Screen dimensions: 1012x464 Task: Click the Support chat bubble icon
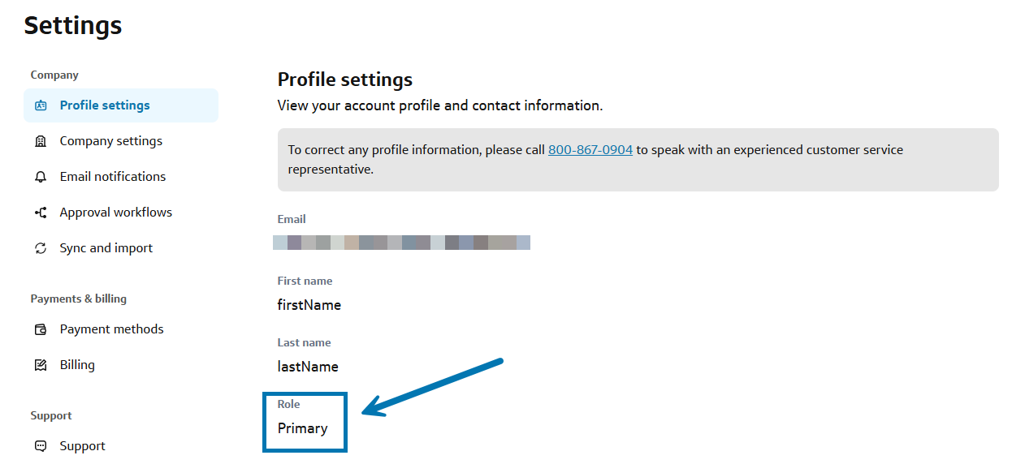(x=41, y=446)
